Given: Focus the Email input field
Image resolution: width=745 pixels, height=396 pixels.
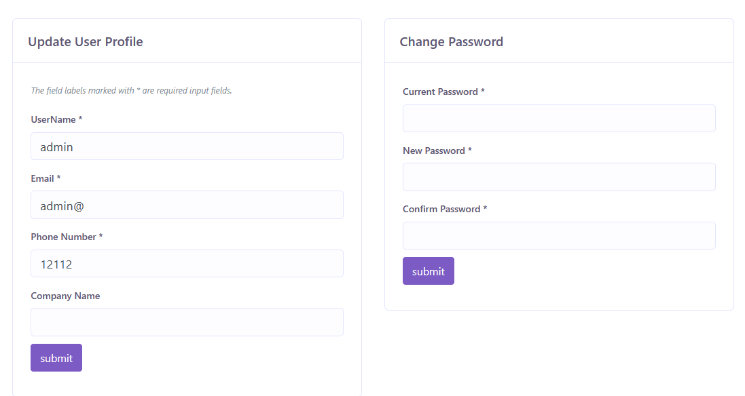Looking at the screenshot, I should 187,205.
